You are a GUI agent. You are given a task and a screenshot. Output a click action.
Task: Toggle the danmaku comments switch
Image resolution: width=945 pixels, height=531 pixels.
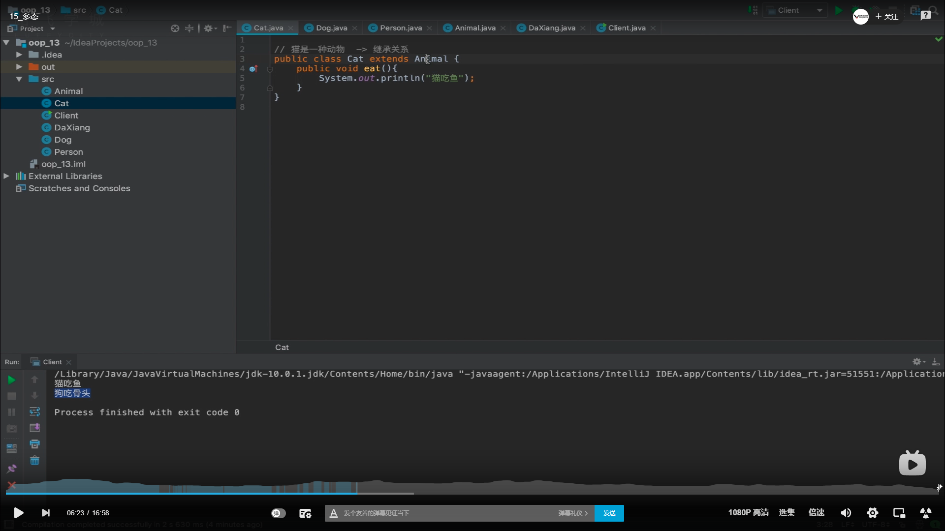pos(278,513)
